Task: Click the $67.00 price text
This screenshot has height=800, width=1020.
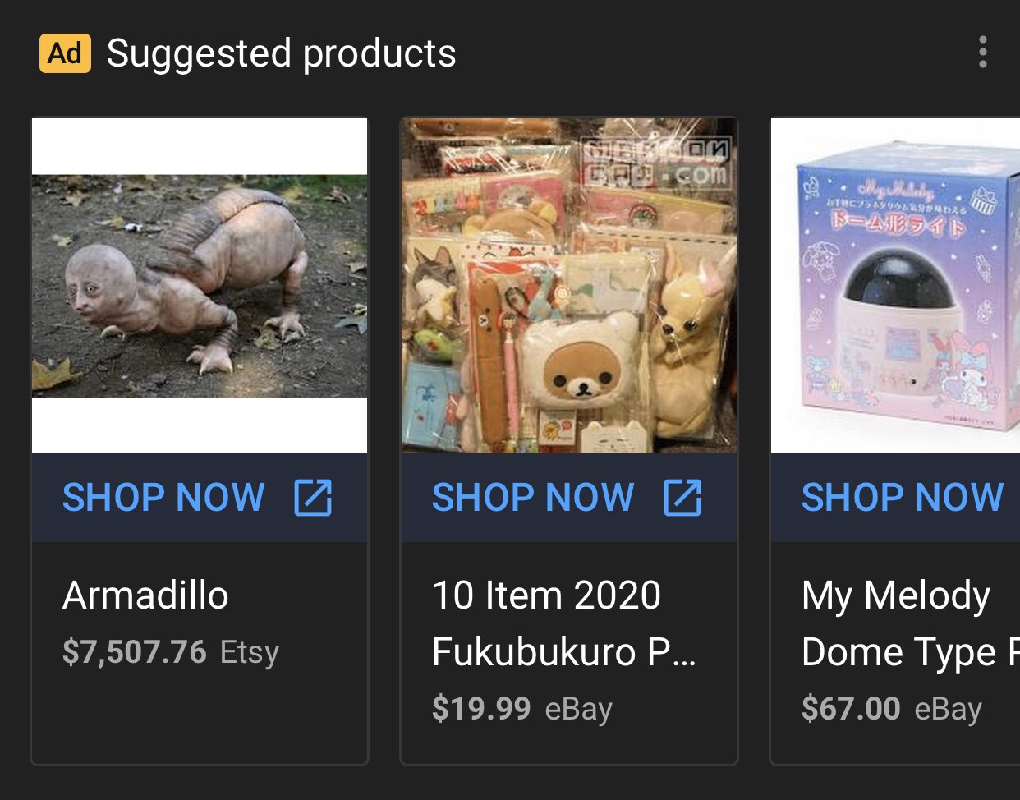Action: (851, 709)
